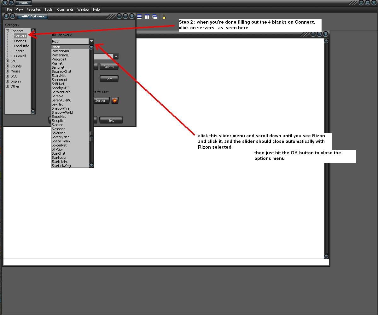The image size is (378, 315).
Task: Choose Slashnet in the network list
Action: pyautogui.click(x=70, y=129)
